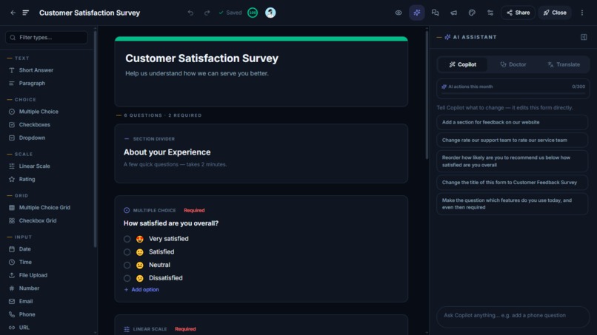Select the About your Experience section heading
Image resolution: width=597 pixels, height=335 pixels.
[167, 152]
